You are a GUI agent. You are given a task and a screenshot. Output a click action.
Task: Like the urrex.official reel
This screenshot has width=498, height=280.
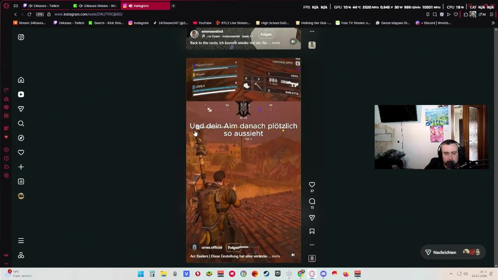point(312,185)
